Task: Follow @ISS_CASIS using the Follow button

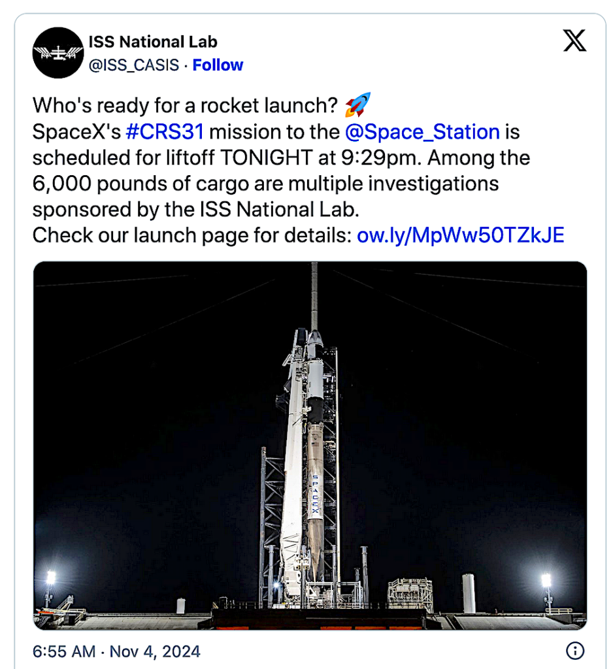Action: tap(218, 65)
